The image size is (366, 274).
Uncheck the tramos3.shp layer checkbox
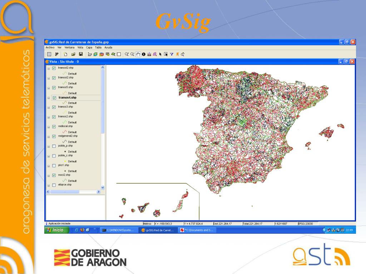click(x=54, y=107)
